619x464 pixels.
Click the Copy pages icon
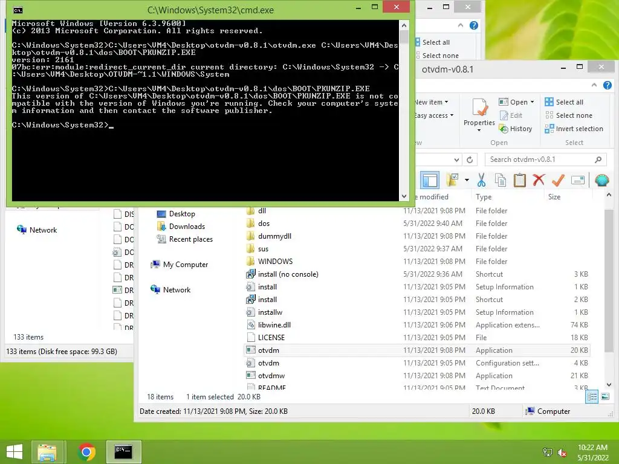tap(500, 180)
